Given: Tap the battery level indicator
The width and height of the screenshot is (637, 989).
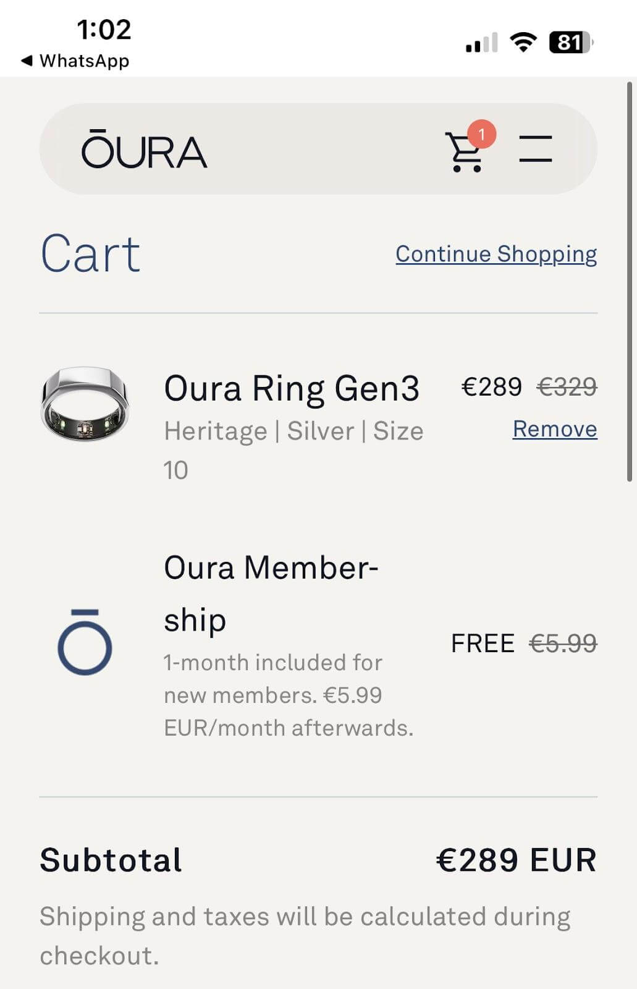Looking at the screenshot, I should tap(570, 43).
